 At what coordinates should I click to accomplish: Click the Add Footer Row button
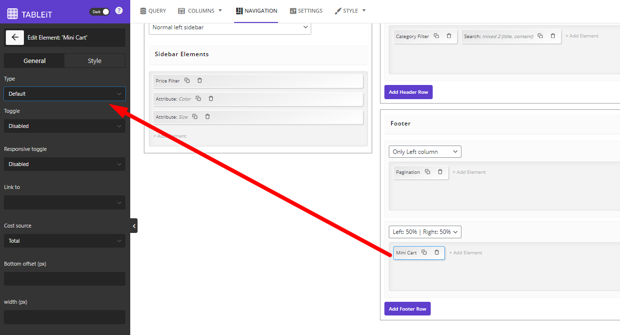(x=407, y=309)
